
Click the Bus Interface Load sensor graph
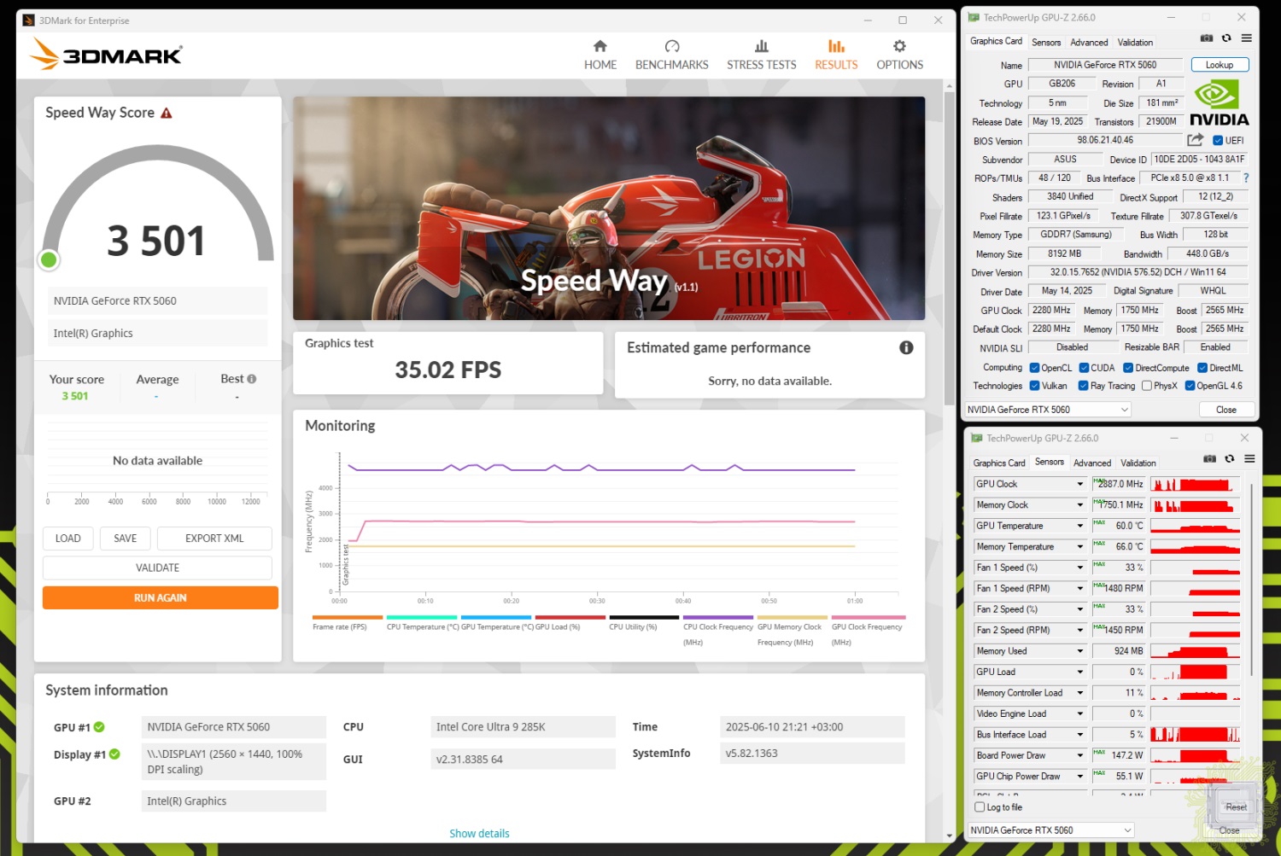click(x=1195, y=735)
